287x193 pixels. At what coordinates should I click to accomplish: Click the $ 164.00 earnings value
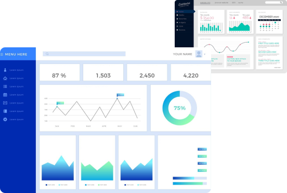pos(207,18)
